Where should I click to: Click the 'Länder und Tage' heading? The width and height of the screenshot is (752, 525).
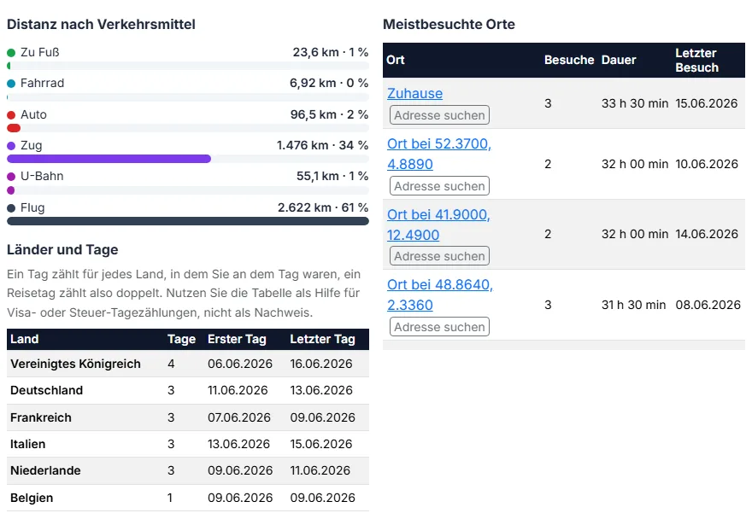(62, 249)
